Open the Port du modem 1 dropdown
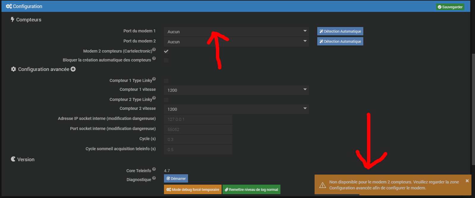The height and width of the screenshot is (198, 475). (x=236, y=31)
